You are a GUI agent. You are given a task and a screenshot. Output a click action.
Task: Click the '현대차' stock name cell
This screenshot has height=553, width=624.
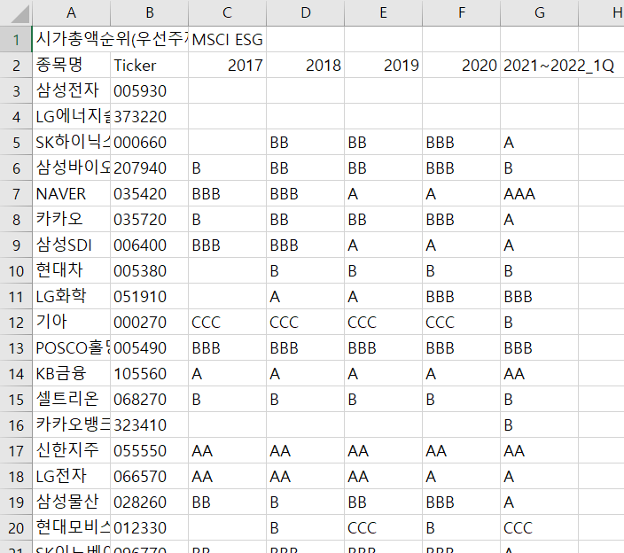(x=71, y=270)
